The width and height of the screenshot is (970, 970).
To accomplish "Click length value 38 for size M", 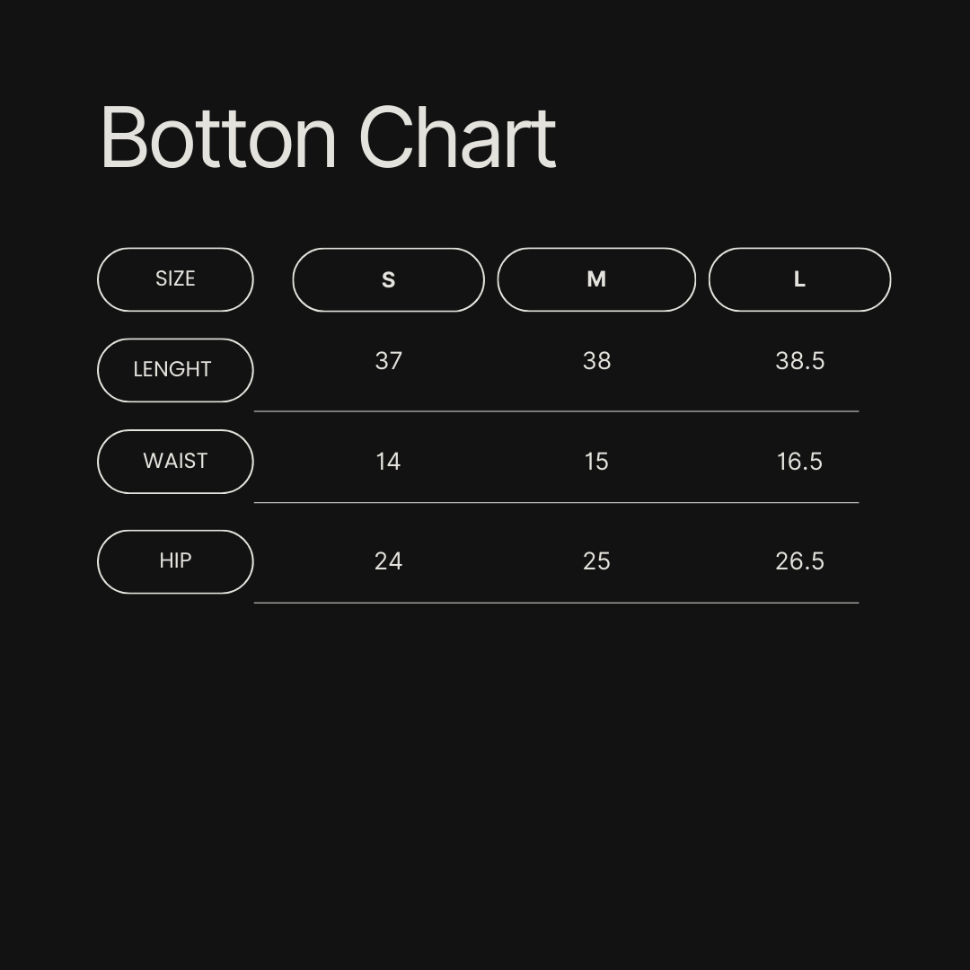I will click(596, 361).
